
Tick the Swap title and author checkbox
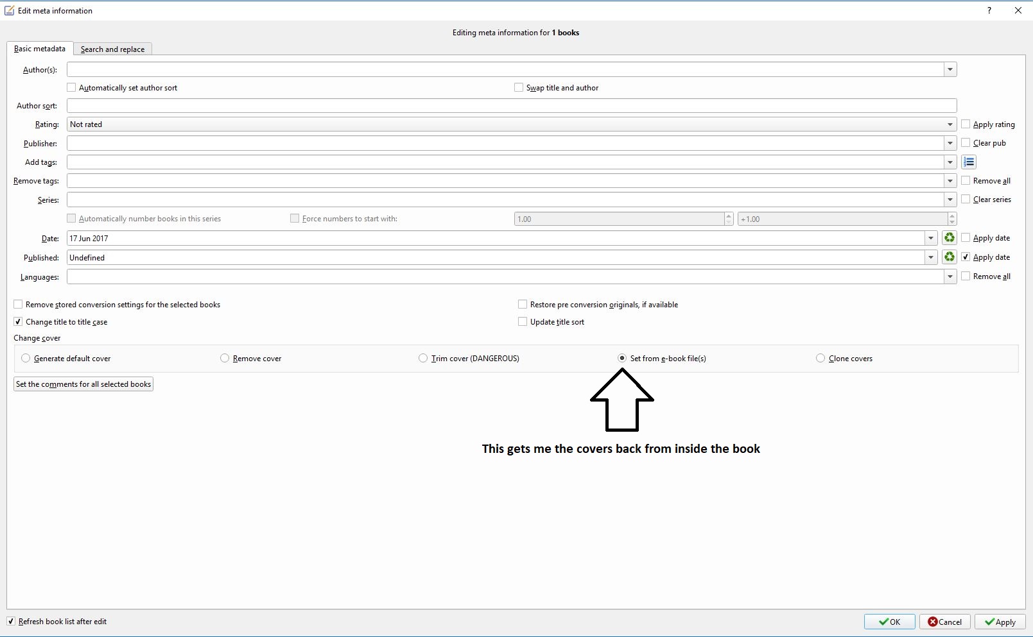[519, 87]
